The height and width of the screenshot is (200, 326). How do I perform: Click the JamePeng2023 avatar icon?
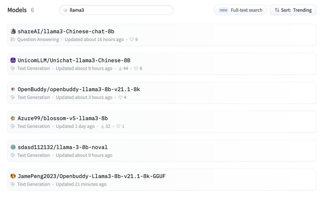tap(13, 176)
